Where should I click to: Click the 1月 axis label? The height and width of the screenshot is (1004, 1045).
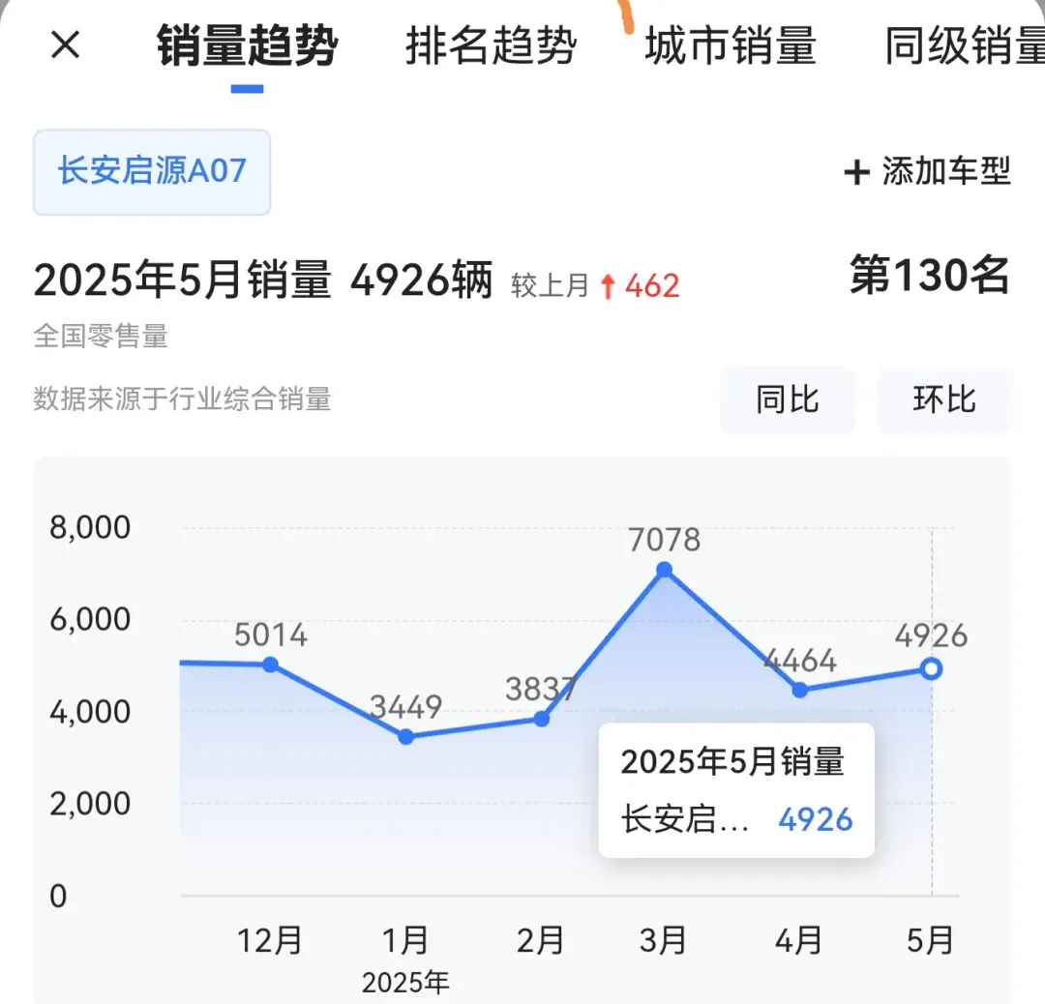(405, 941)
